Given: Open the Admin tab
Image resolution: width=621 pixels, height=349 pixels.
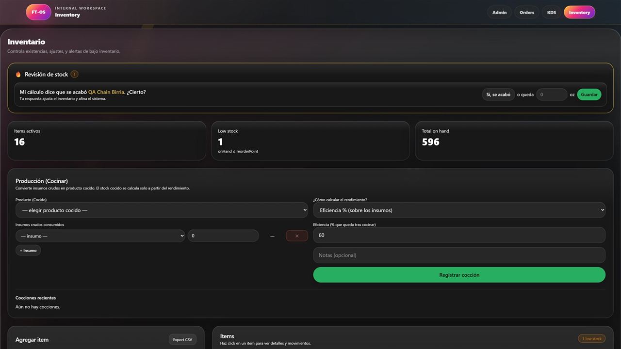Looking at the screenshot, I should coord(499,13).
